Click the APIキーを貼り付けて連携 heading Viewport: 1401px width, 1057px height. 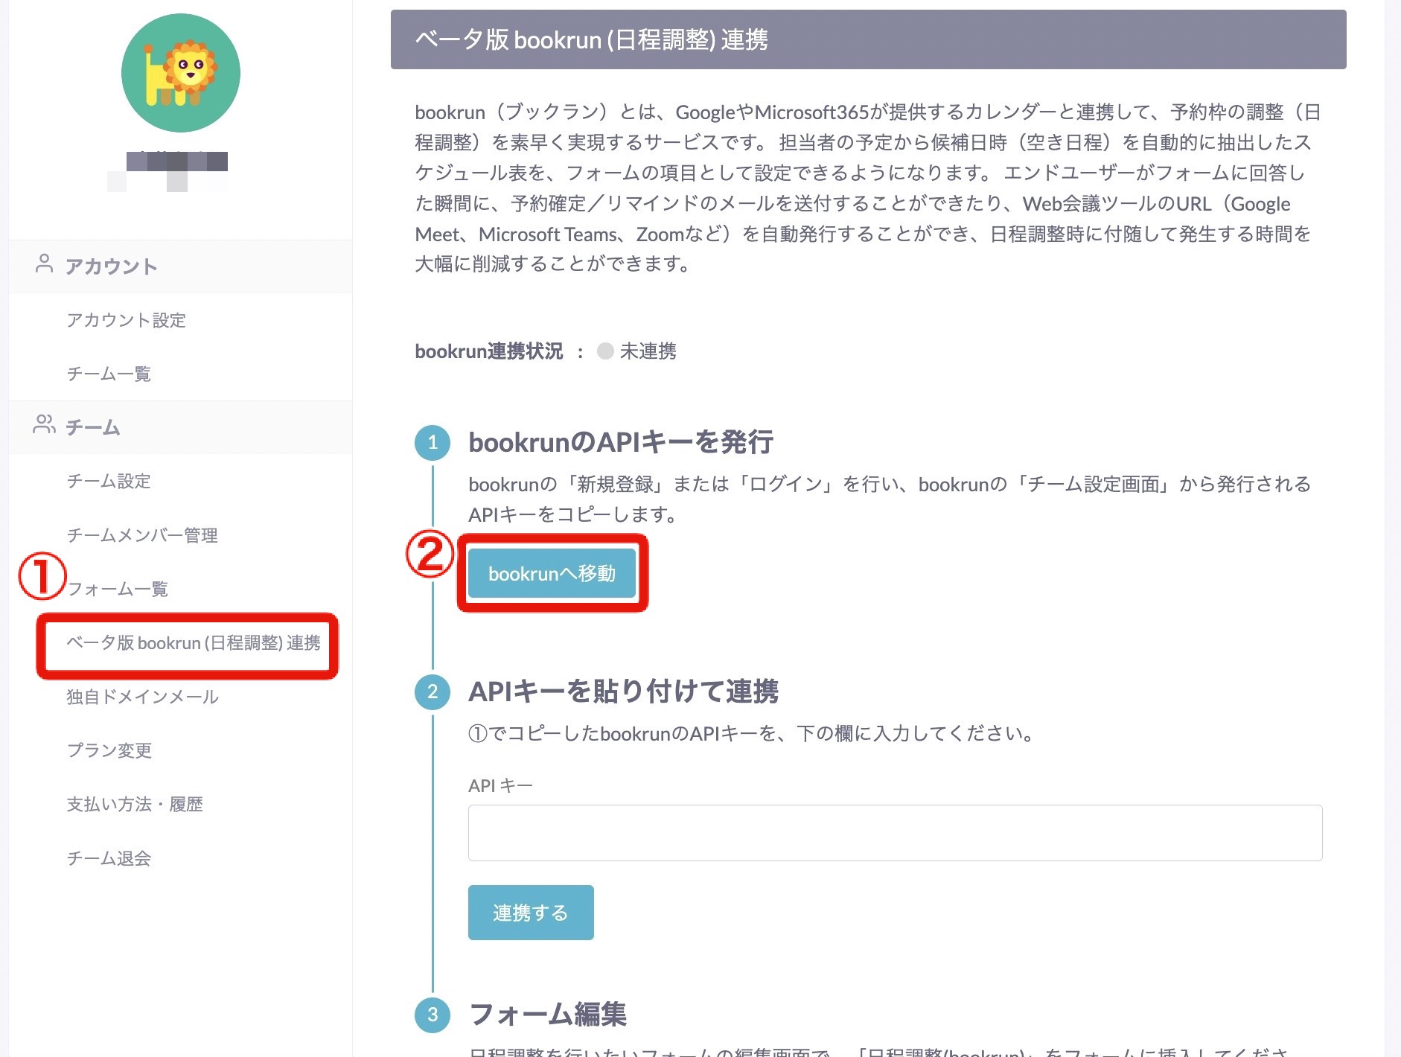pos(623,692)
